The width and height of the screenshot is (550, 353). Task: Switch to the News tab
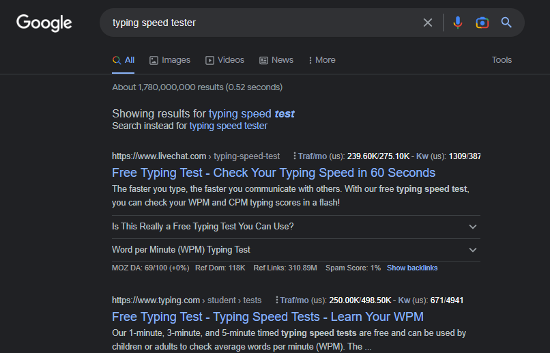[x=276, y=60]
